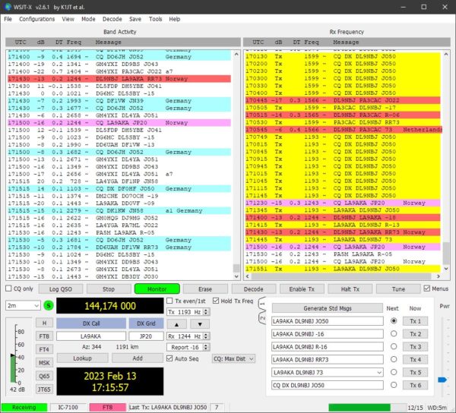Select Next radio for Tx 1 message
The image size is (456, 413).
[x=394, y=321]
